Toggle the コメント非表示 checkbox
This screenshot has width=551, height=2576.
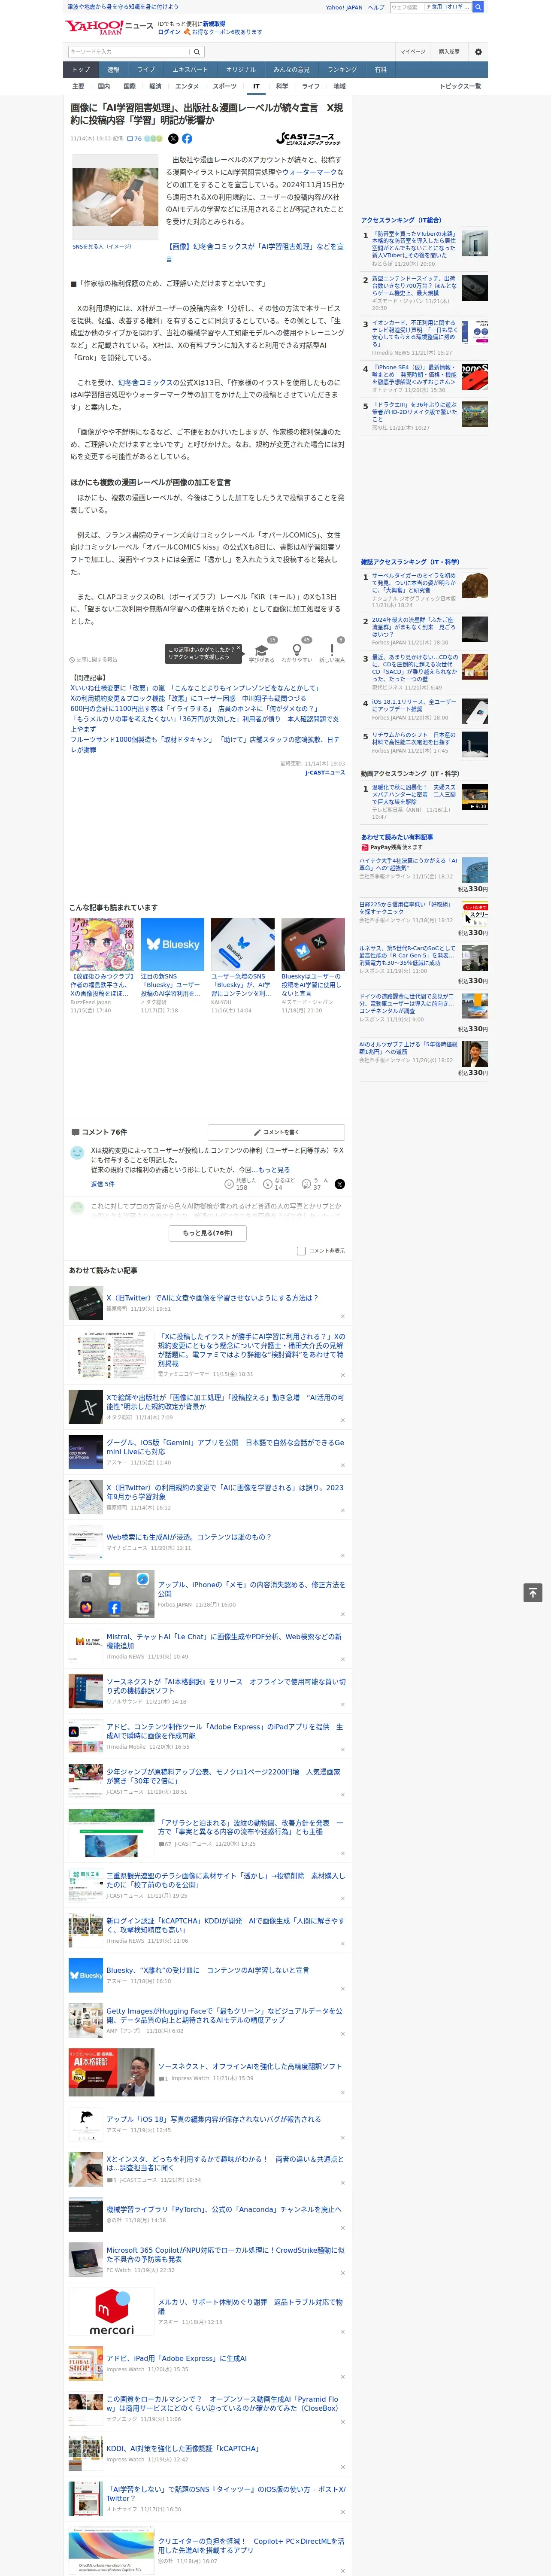click(x=301, y=1251)
